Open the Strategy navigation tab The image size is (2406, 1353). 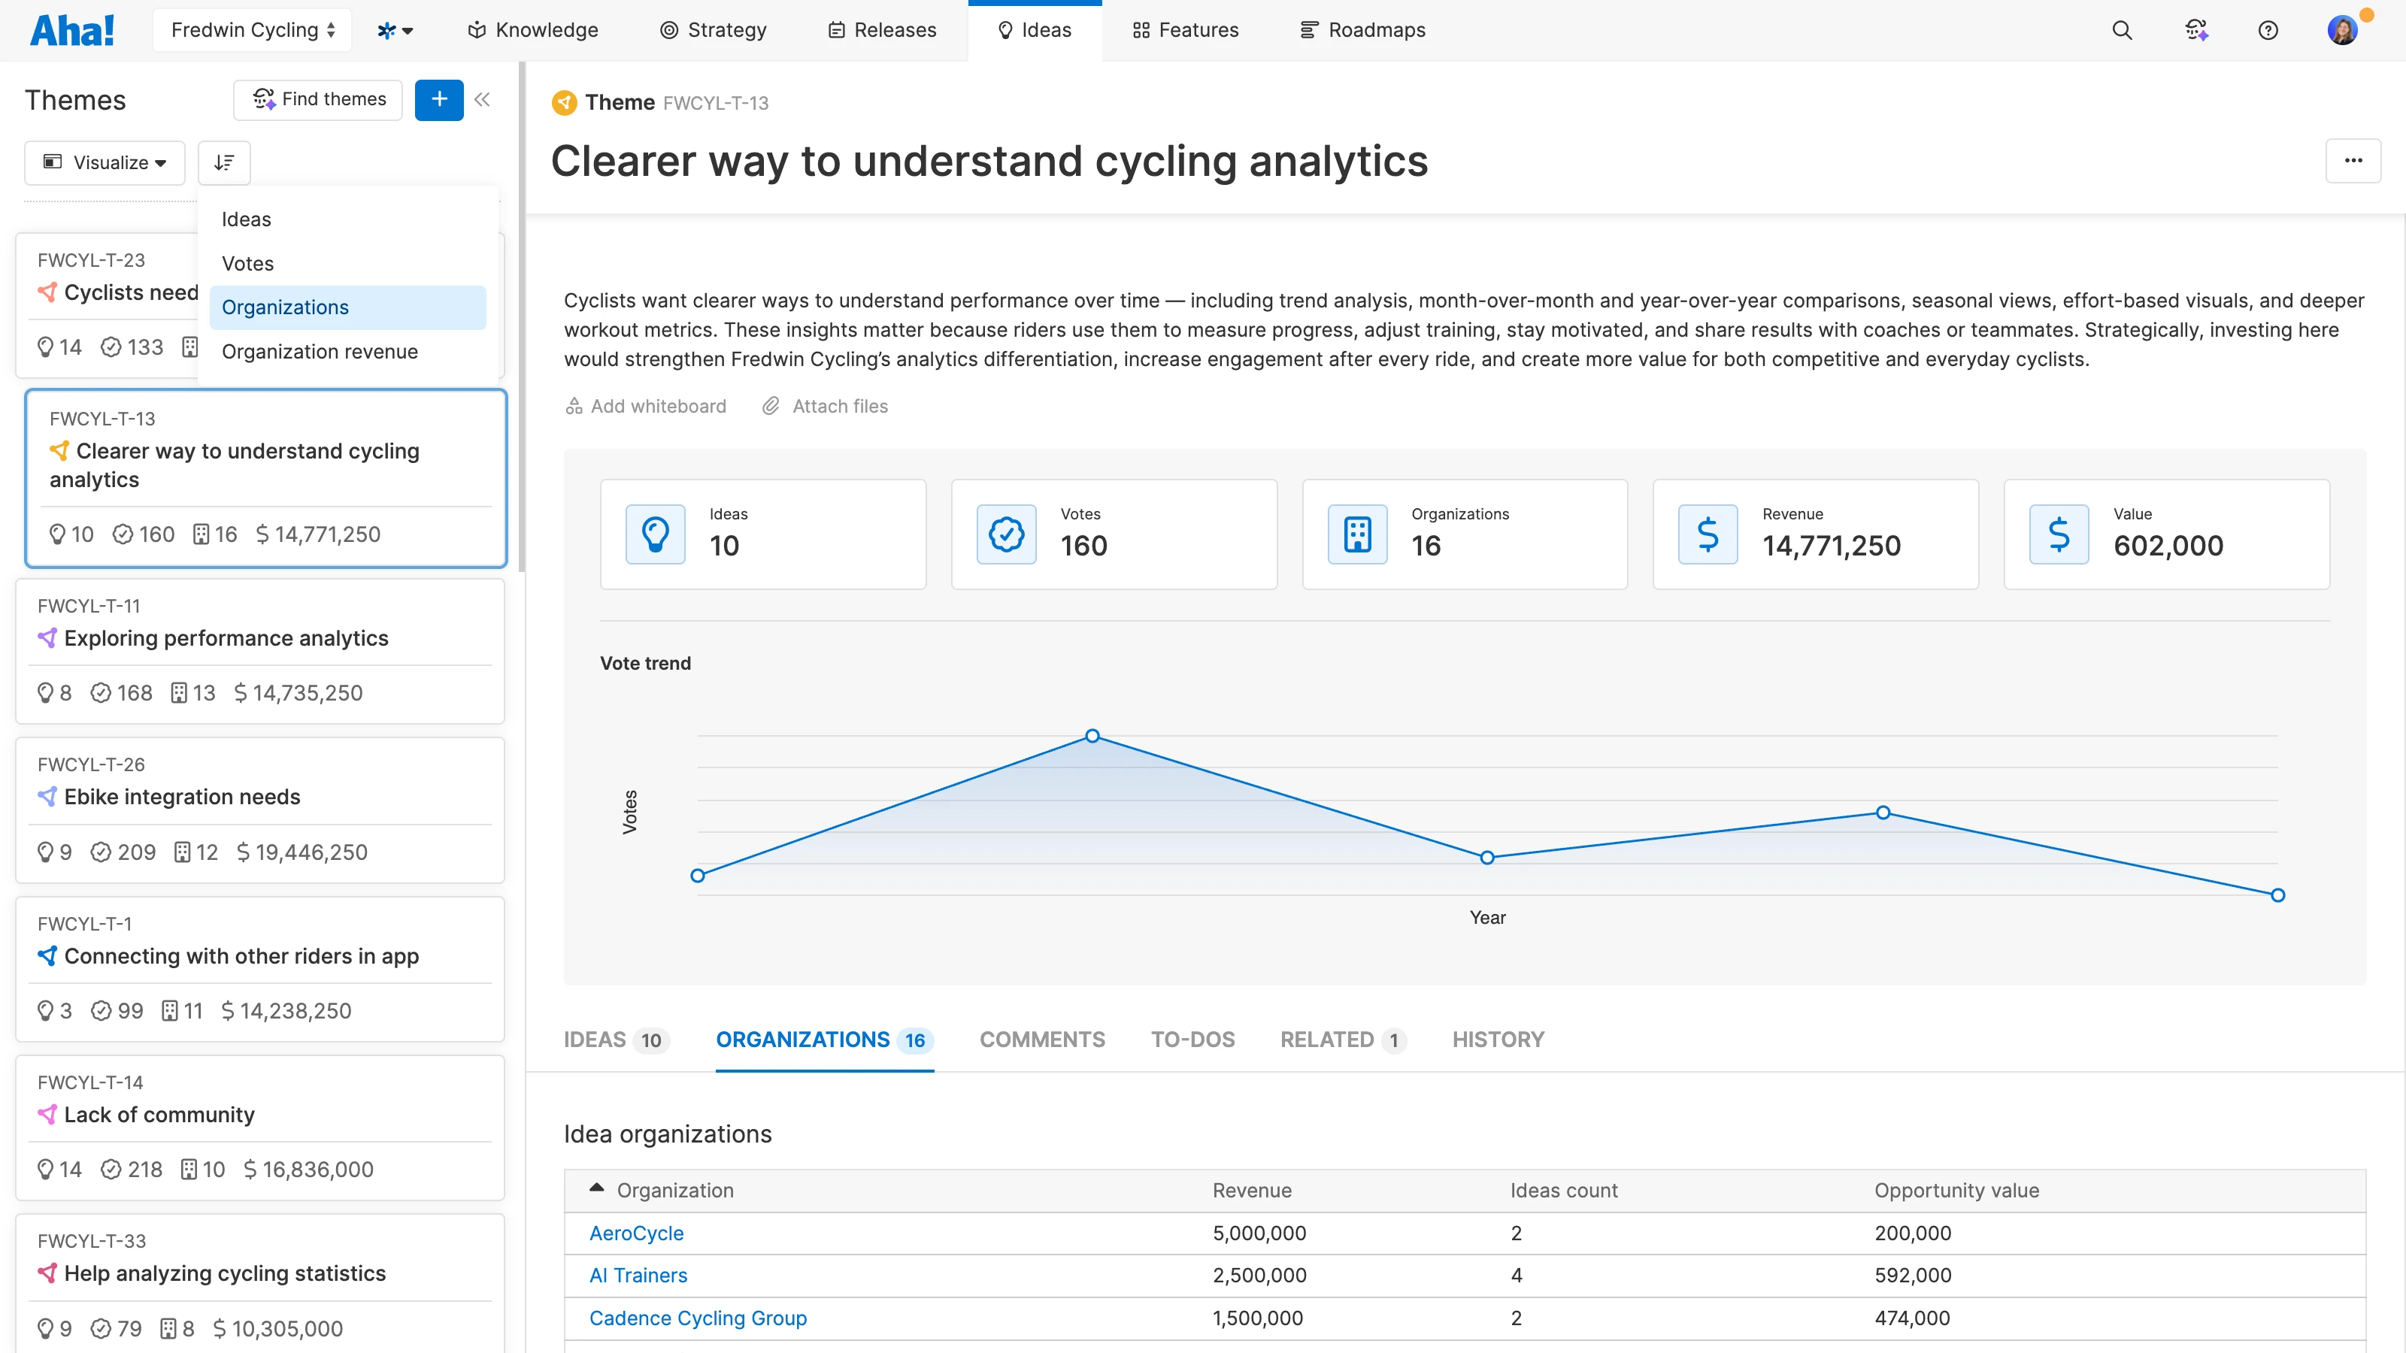click(x=714, y=30)
